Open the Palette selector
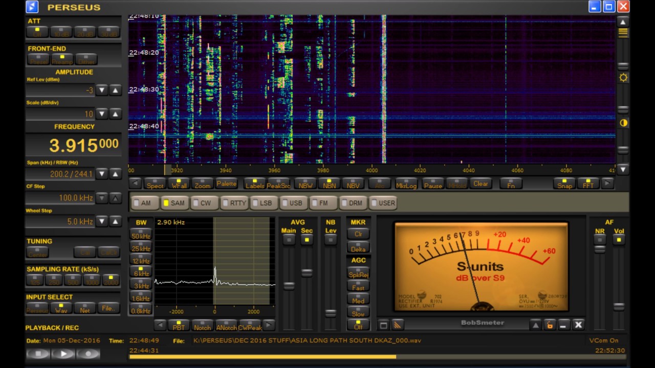Viewport: 655px width, 368px height. tap(226, 183)
